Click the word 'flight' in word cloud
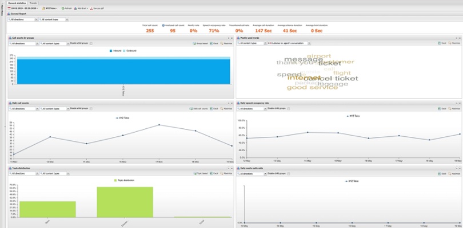Viewport: 463px width, 228px height. pyautogui.click(x=342, y=73)
